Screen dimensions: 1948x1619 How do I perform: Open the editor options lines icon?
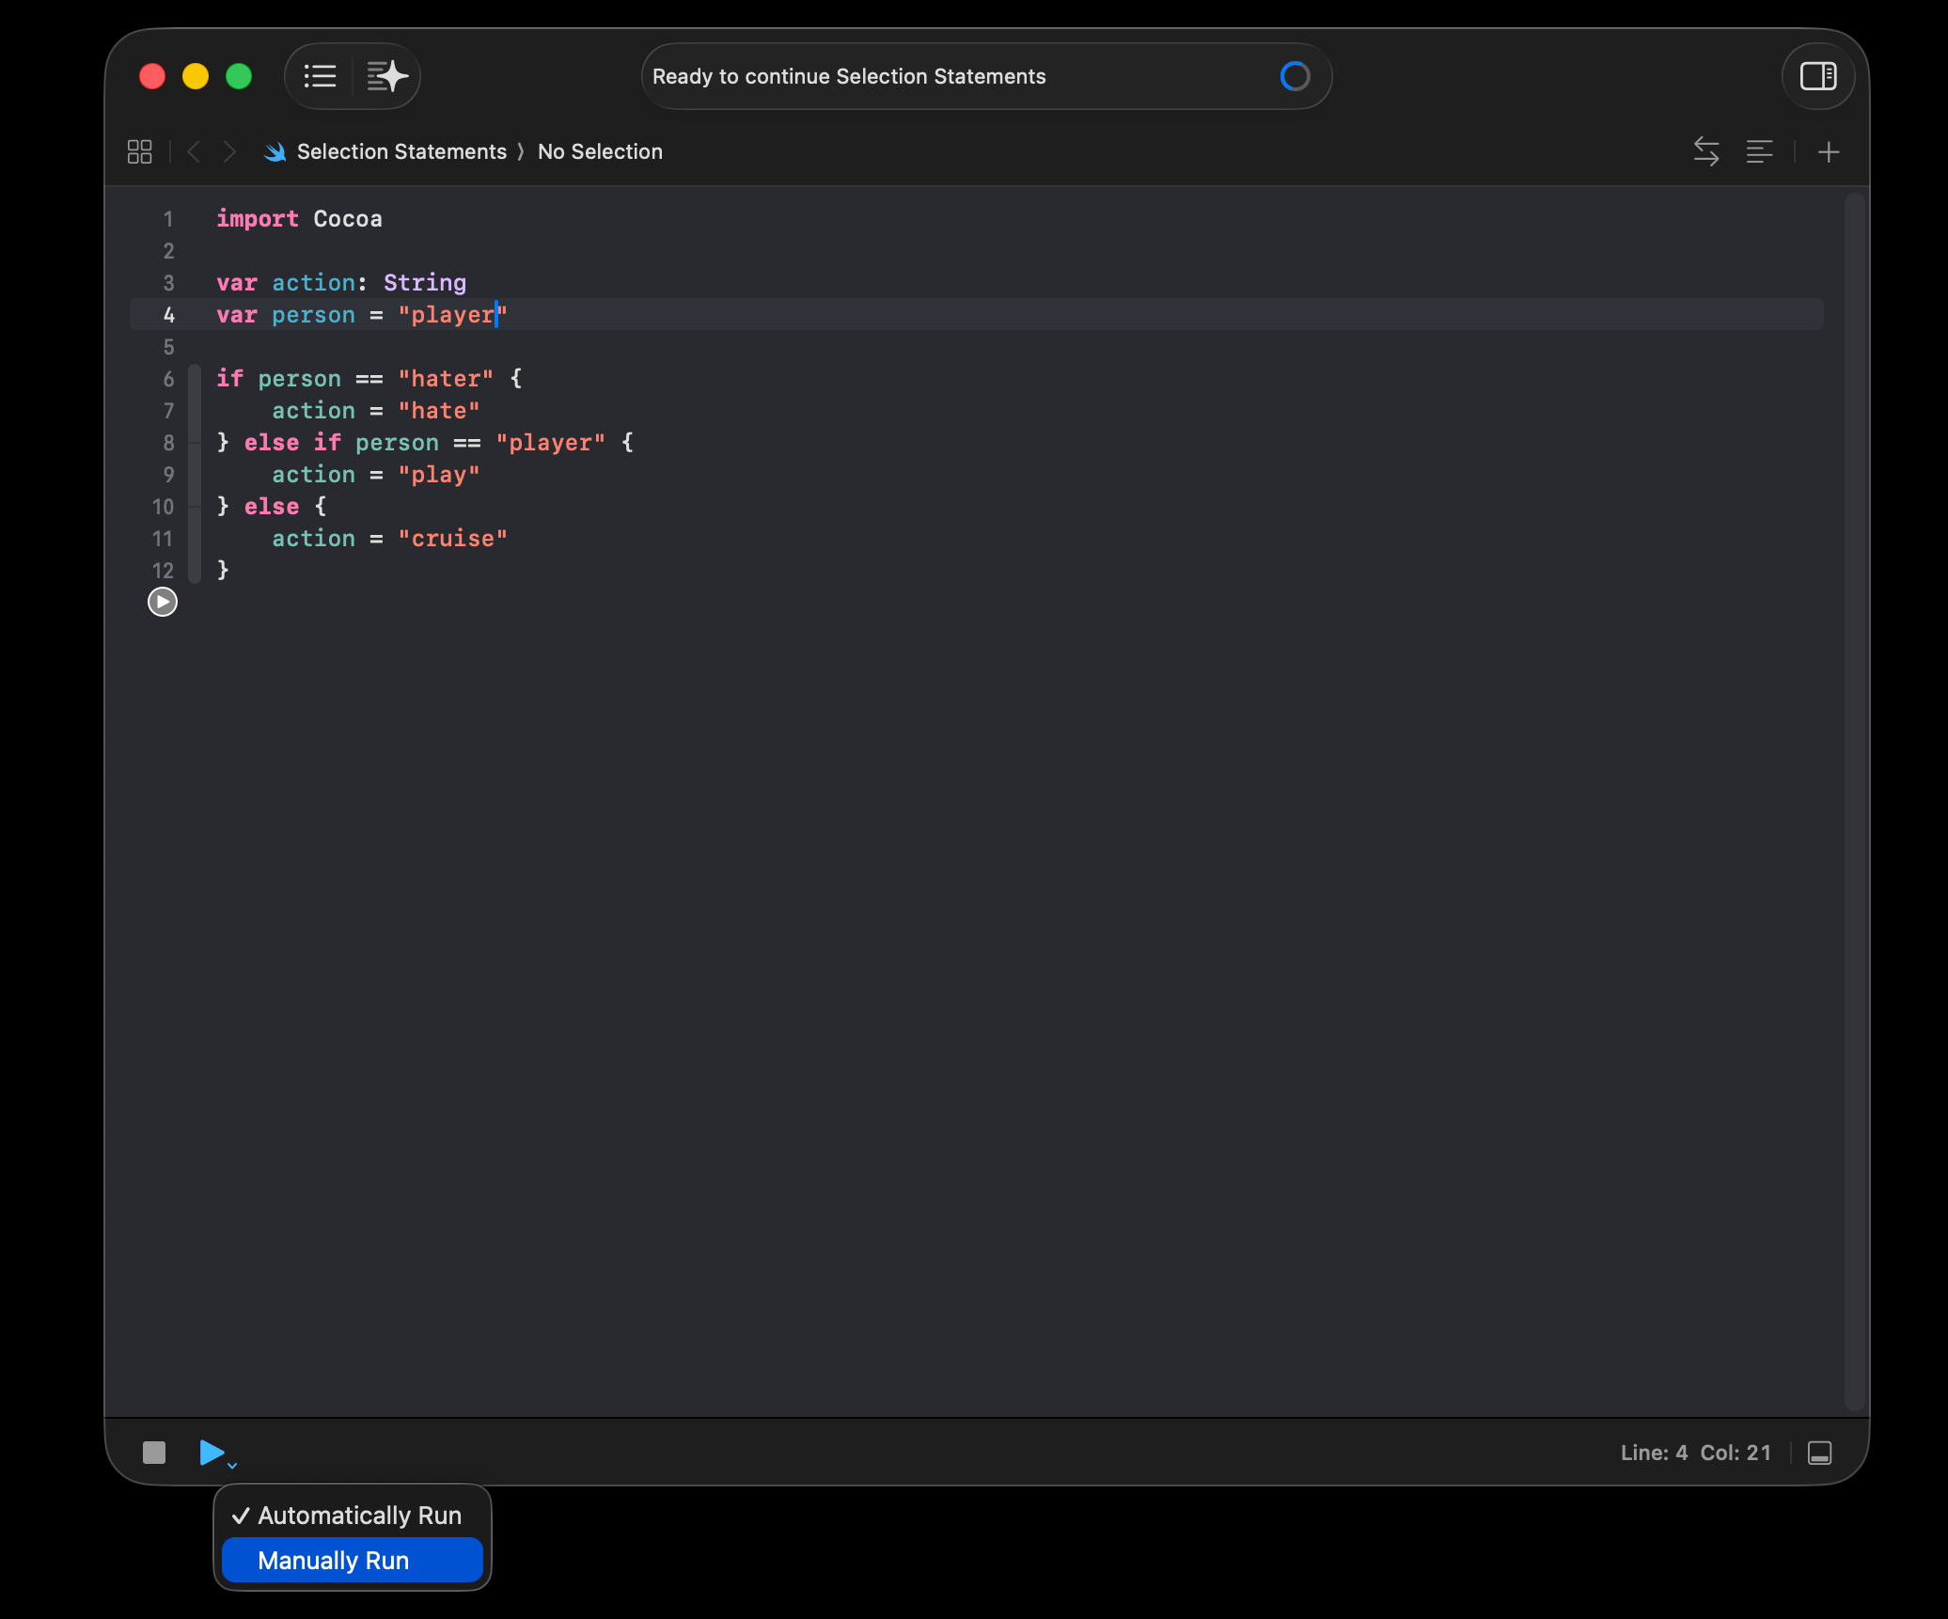click(x=1759, y=151)
